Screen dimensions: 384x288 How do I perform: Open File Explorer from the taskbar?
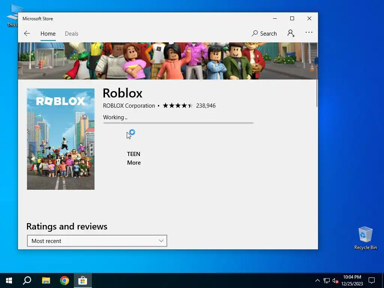(46, 280)
